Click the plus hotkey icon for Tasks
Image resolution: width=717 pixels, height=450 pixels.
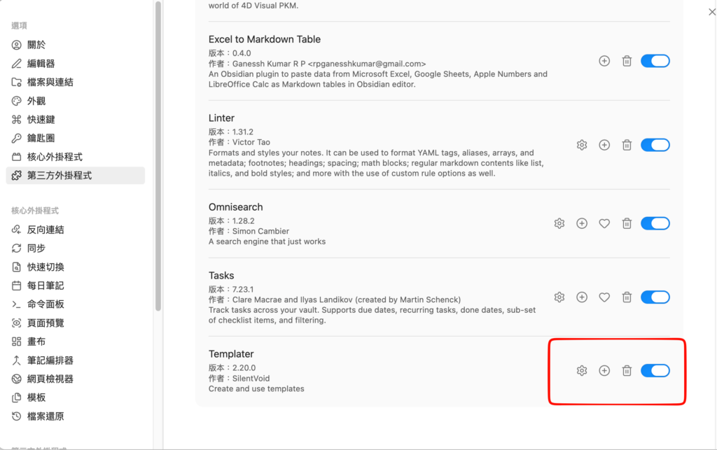tap(582, 297)
